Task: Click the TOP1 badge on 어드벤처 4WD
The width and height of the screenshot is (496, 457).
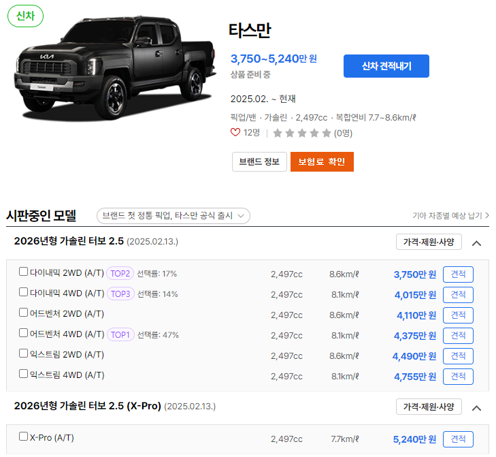Action: click(x=120, y=335)
